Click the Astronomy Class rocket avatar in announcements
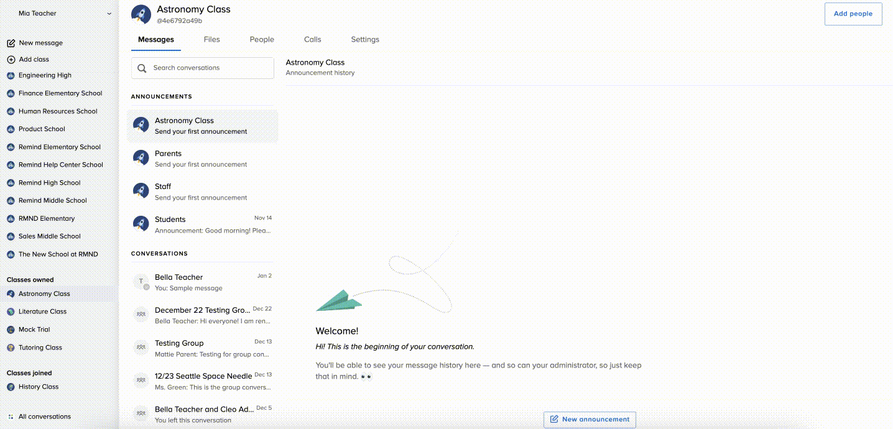Screen dimensions: 893x429 pos(140,125)
